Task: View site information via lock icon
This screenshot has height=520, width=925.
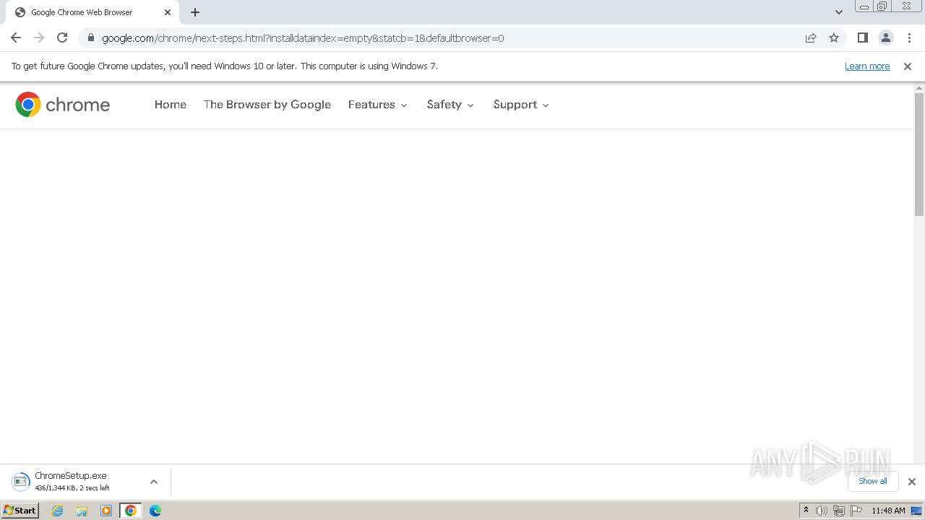Action: pos(91,38)
